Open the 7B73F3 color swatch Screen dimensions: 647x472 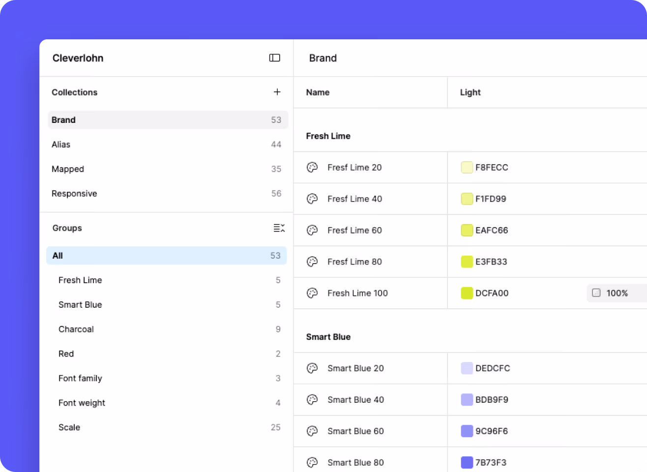point(467,463)
